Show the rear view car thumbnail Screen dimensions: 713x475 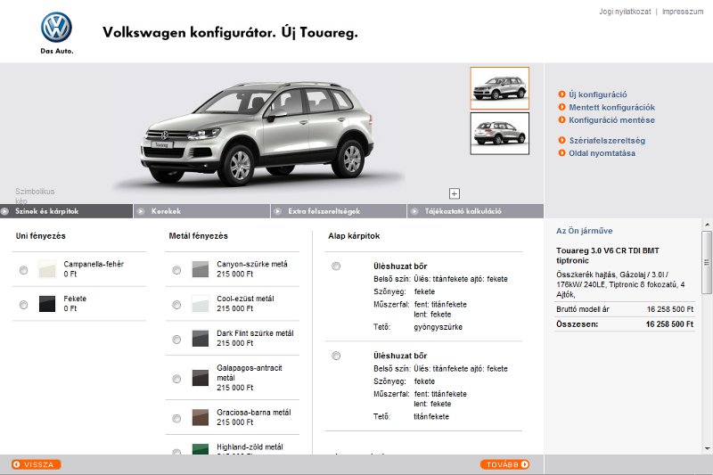[499, 133]
